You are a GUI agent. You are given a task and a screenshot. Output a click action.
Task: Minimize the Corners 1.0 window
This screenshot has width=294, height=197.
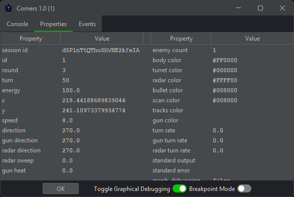[x=238, y=8]
